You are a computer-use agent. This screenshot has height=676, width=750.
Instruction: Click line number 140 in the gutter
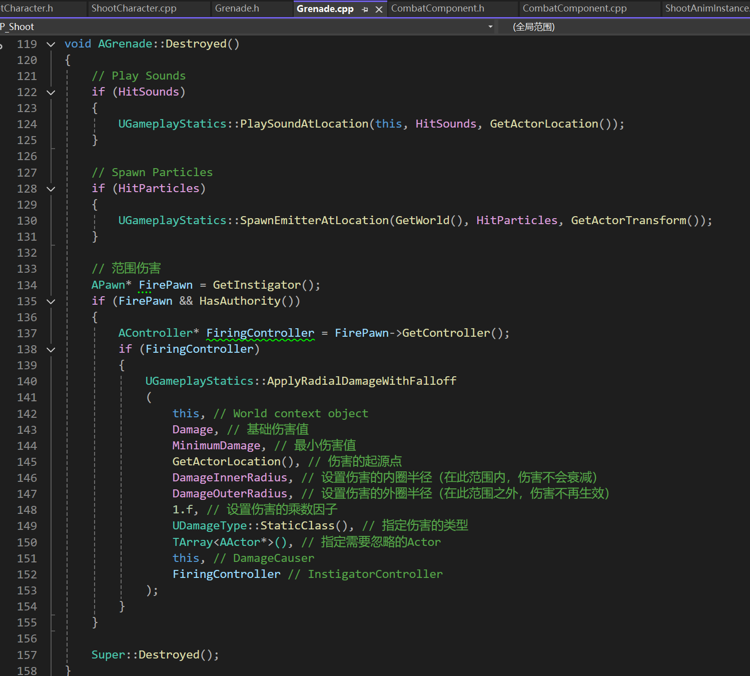point(27,381)
